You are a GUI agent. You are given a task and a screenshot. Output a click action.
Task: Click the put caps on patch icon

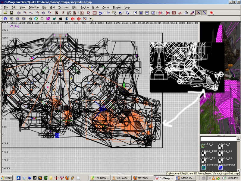(192, 13)
